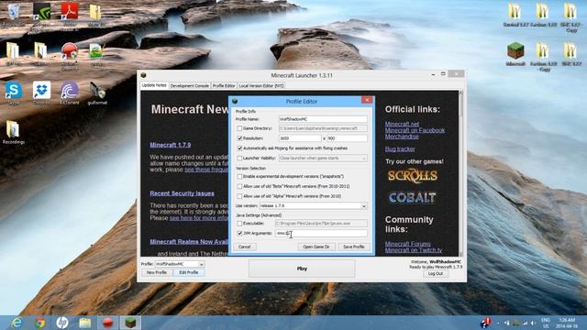The image size is (587, 330).
Task: Open the Minecraft 1.7.9 news heading link
Action: pos(171,145)
